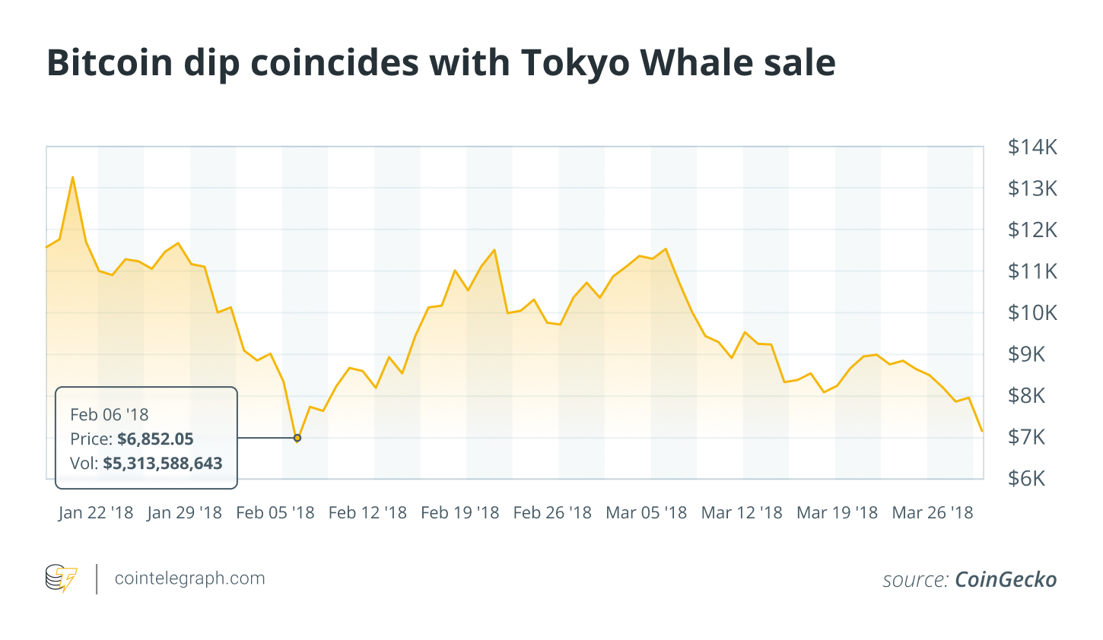Click the Cointelegraph coin logo icon

61,578
